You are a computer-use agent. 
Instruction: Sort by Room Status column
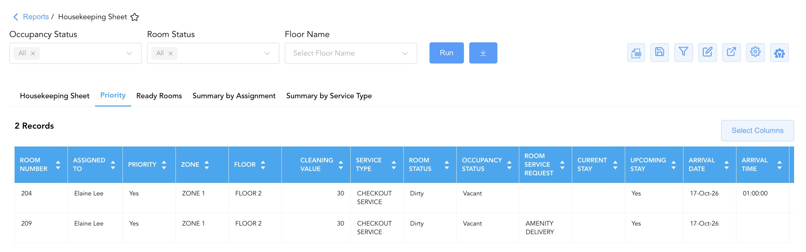click(x=447, y=165)
